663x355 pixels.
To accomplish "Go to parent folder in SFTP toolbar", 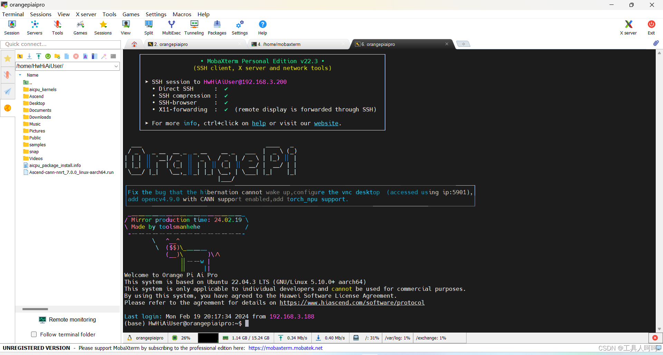I will point(20,56).
